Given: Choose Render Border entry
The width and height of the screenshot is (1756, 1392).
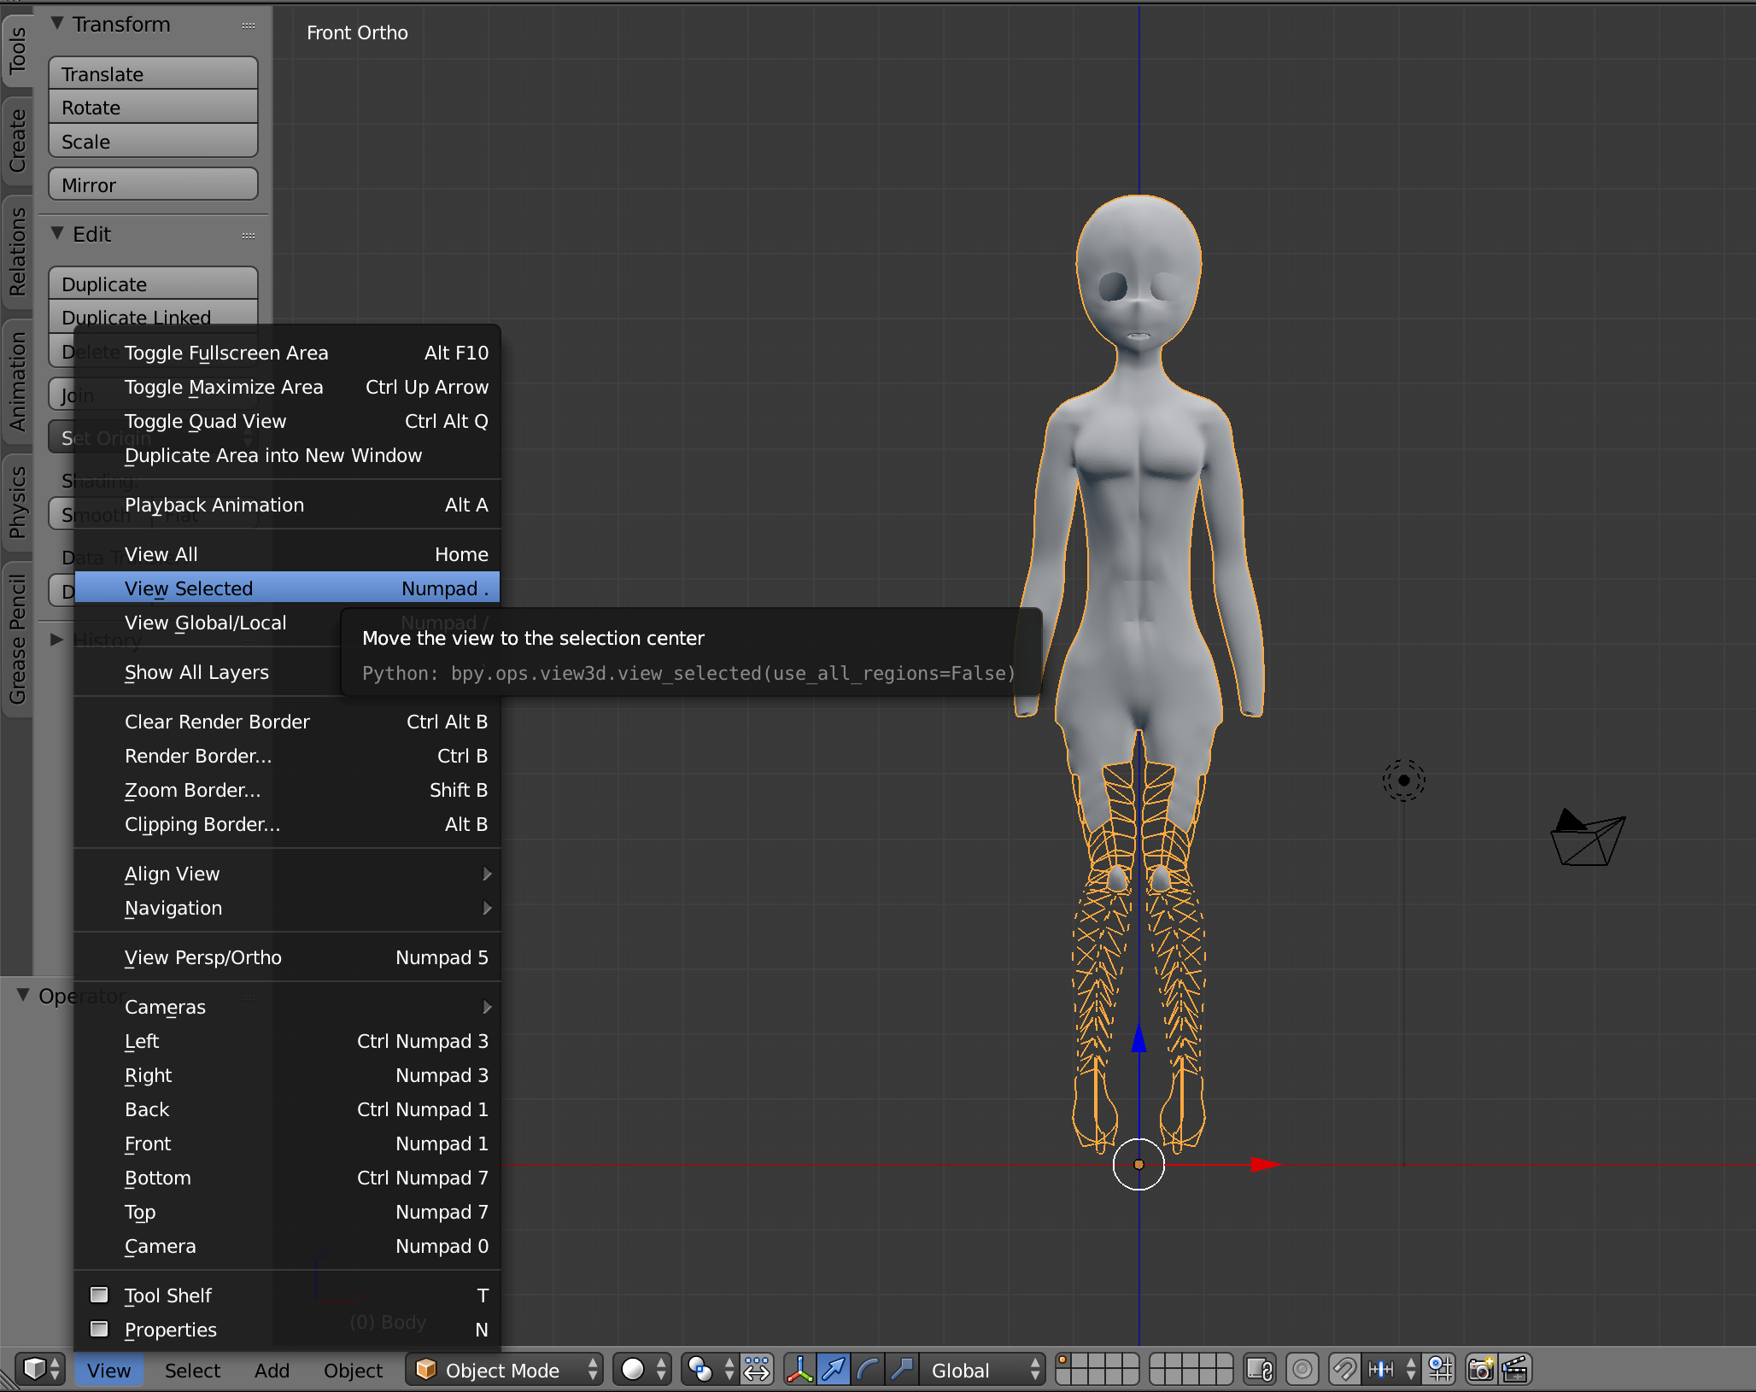Looking at the screenshot, I should pos(287,756).
